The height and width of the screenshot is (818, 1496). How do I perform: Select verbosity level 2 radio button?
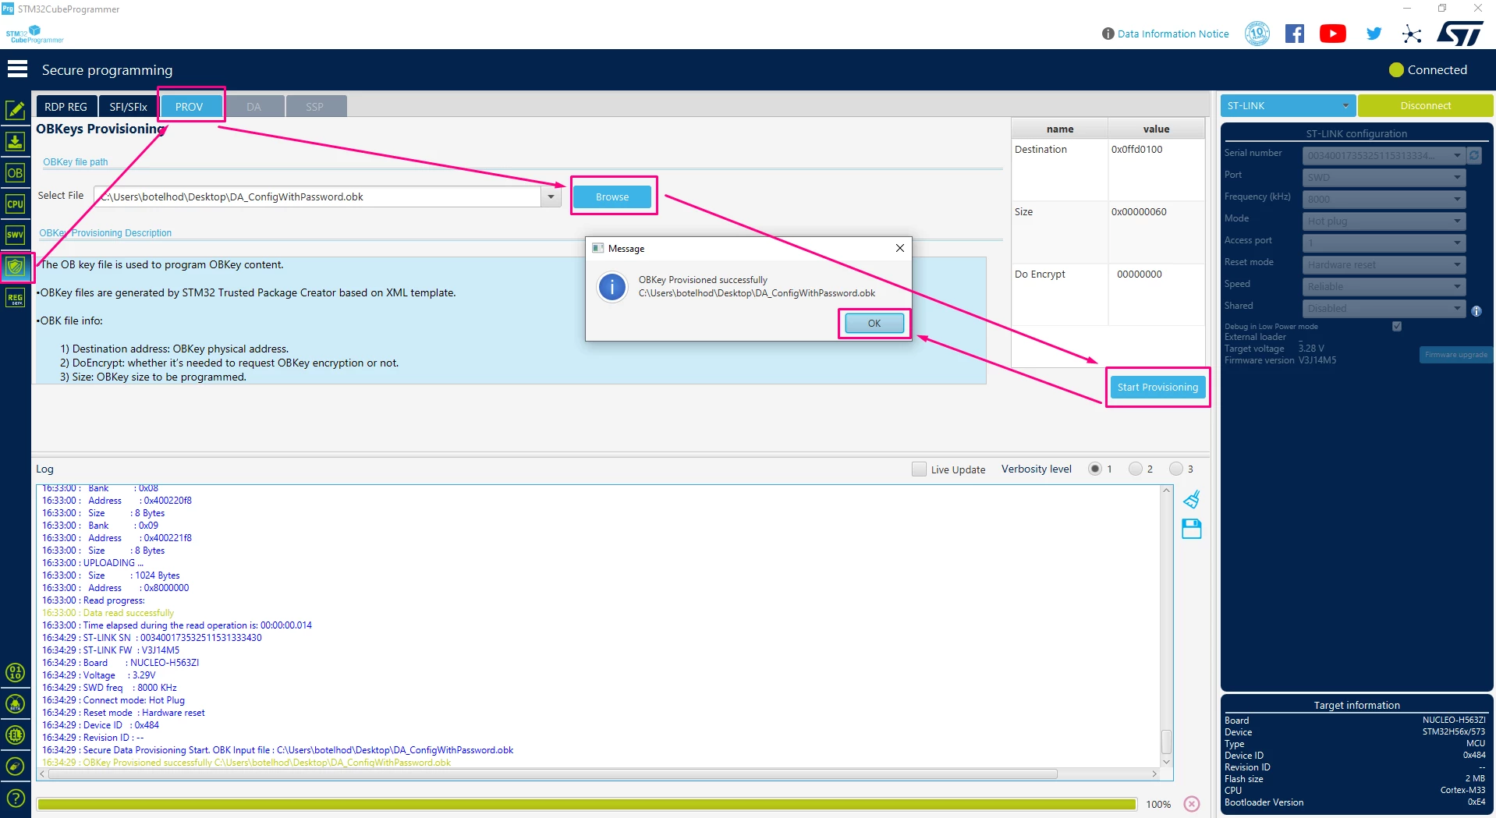pyautogui.click(x=1136, y=469)
